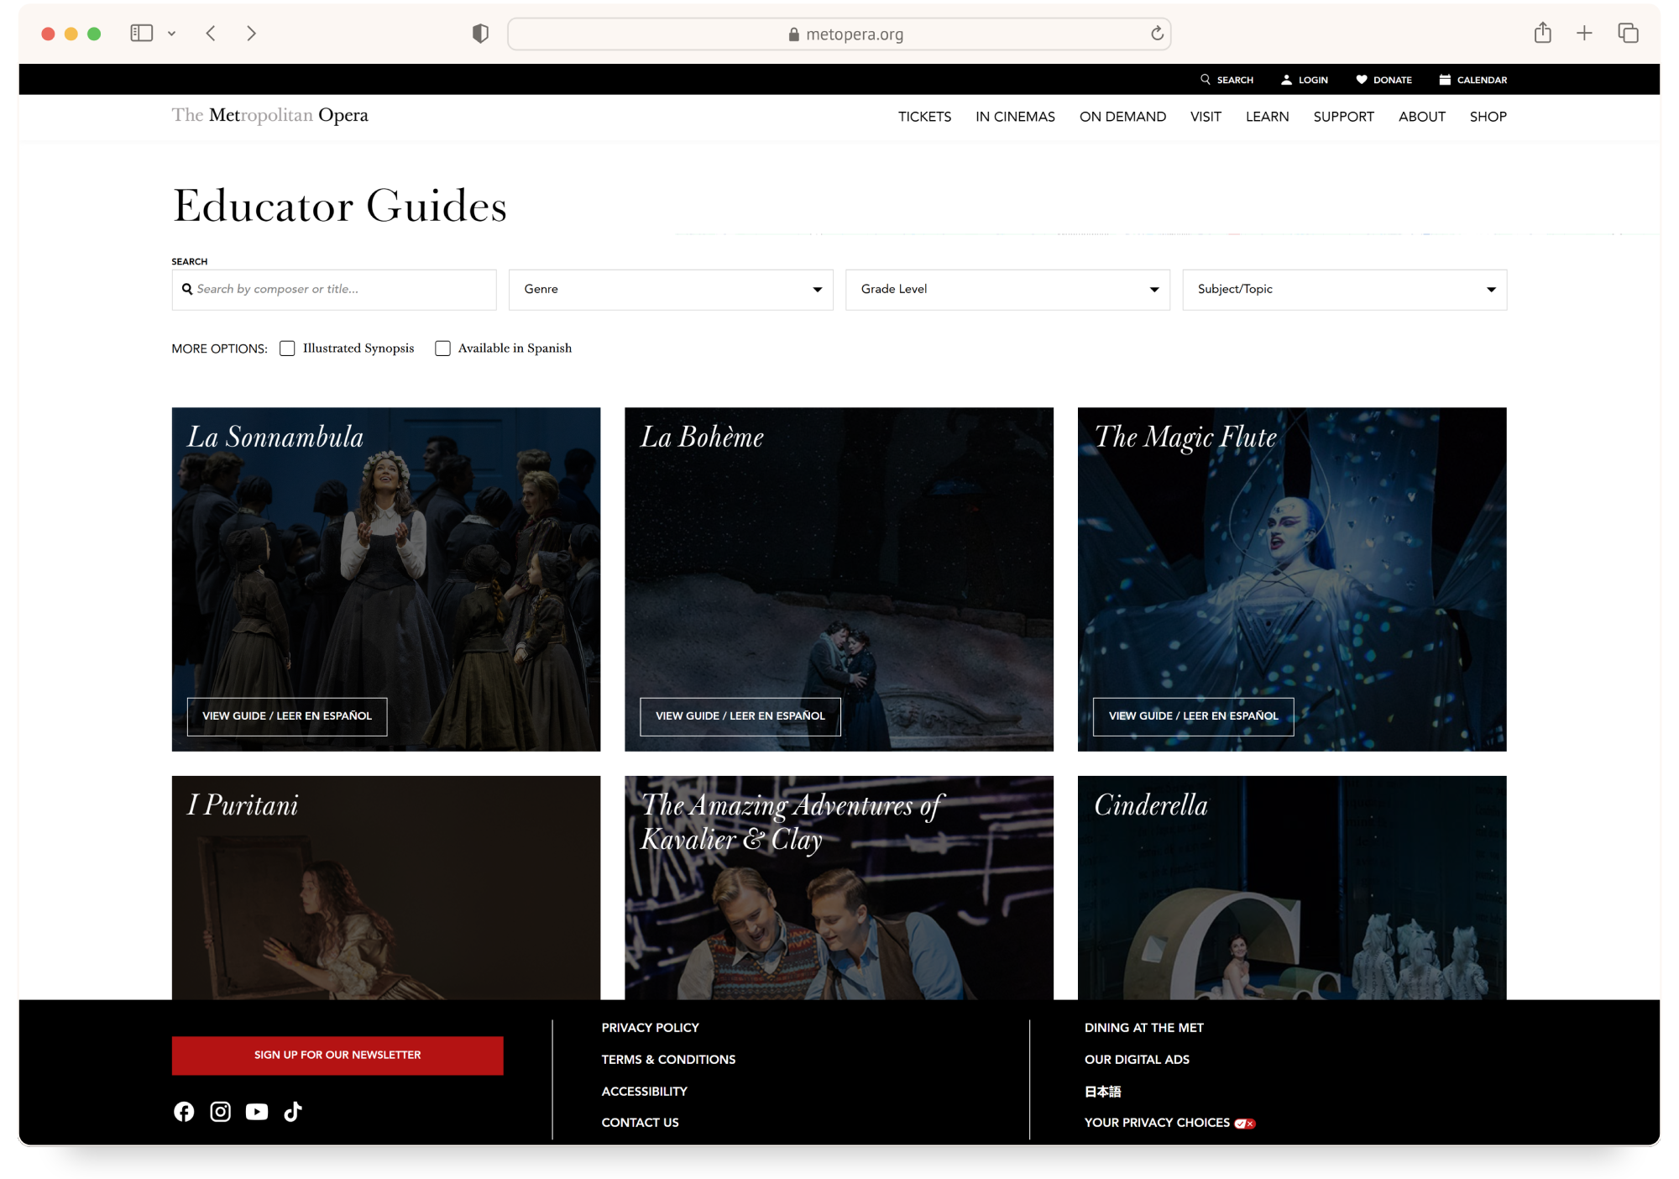Reload the page with the refresh icon

click(x=1157, y=34)
